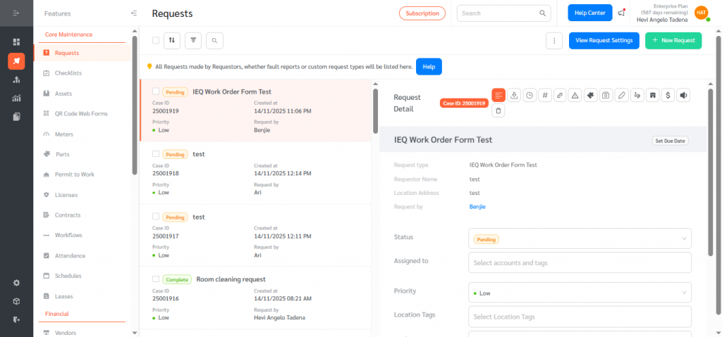Click the speaker announcement icon in toolbar
The height and width of the screenshot is (337, 722).
tap(683, 95)
